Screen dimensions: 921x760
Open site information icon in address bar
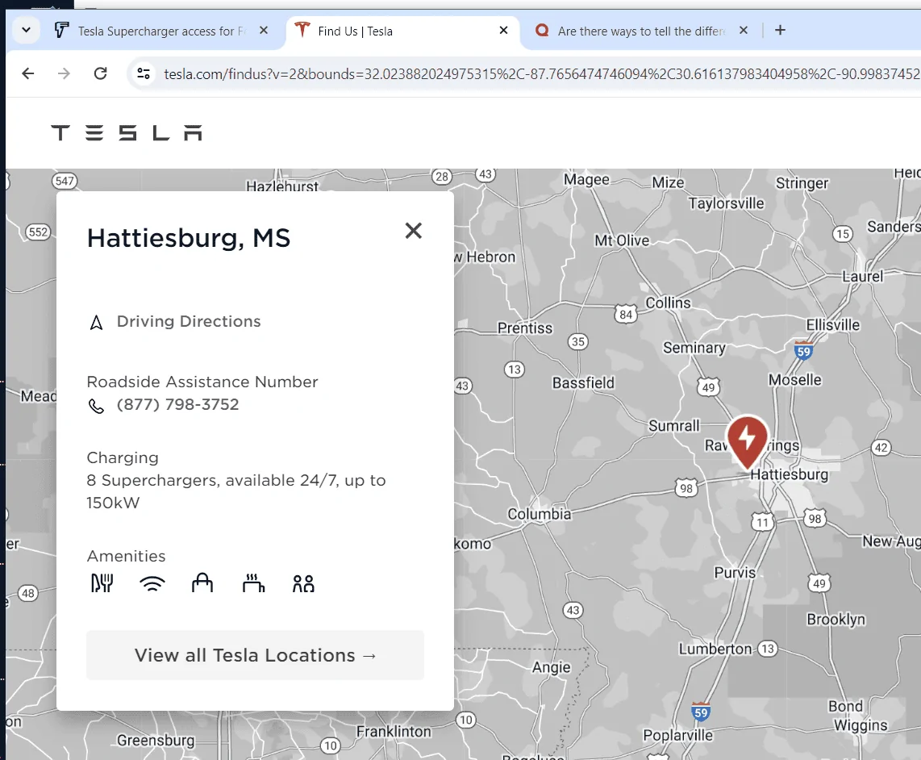[144, 73]
